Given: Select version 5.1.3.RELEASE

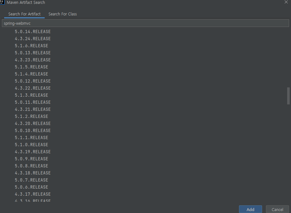Looking at the screenshot, I should [x=31, y=95].
